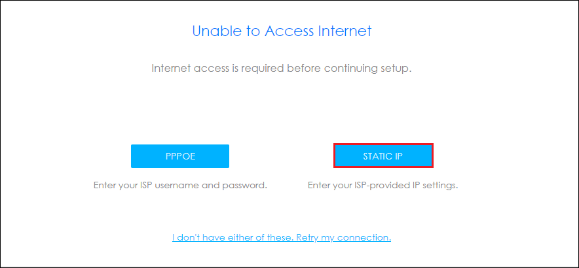Image resolution: width=579 pixels, height=268 pixels.
Task: Pick the red-outlined STATIC IP option
Action: [383, 156]
